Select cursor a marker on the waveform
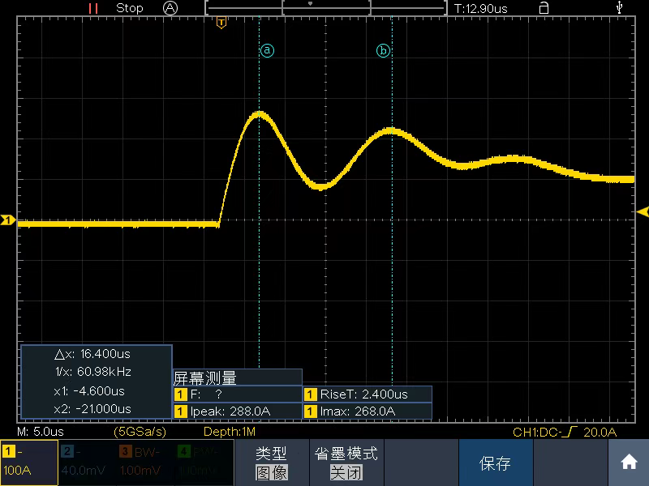The width and height of the screenshot is (649, 486). 267,50
